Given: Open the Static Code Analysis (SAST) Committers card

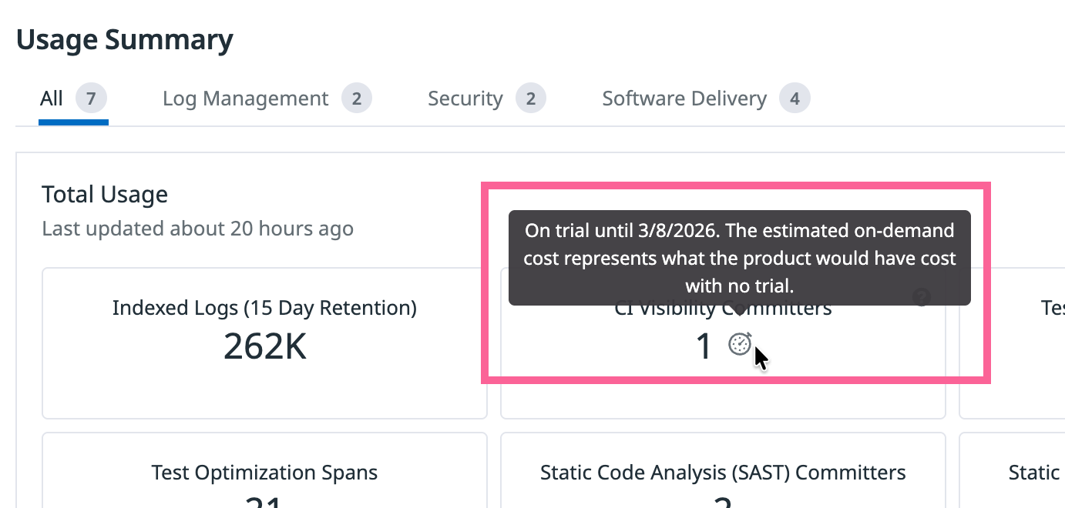Looking at the screenshot, I should [723, 472].
